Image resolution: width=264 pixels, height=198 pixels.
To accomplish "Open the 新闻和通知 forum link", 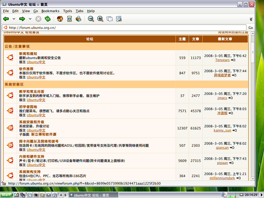I will point(28,54).
